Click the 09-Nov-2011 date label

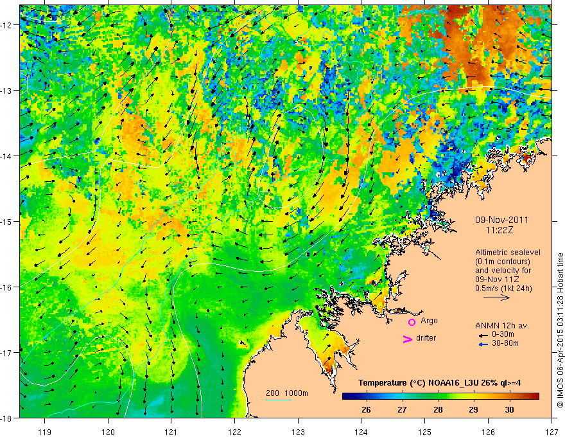[x=501, y=220]
